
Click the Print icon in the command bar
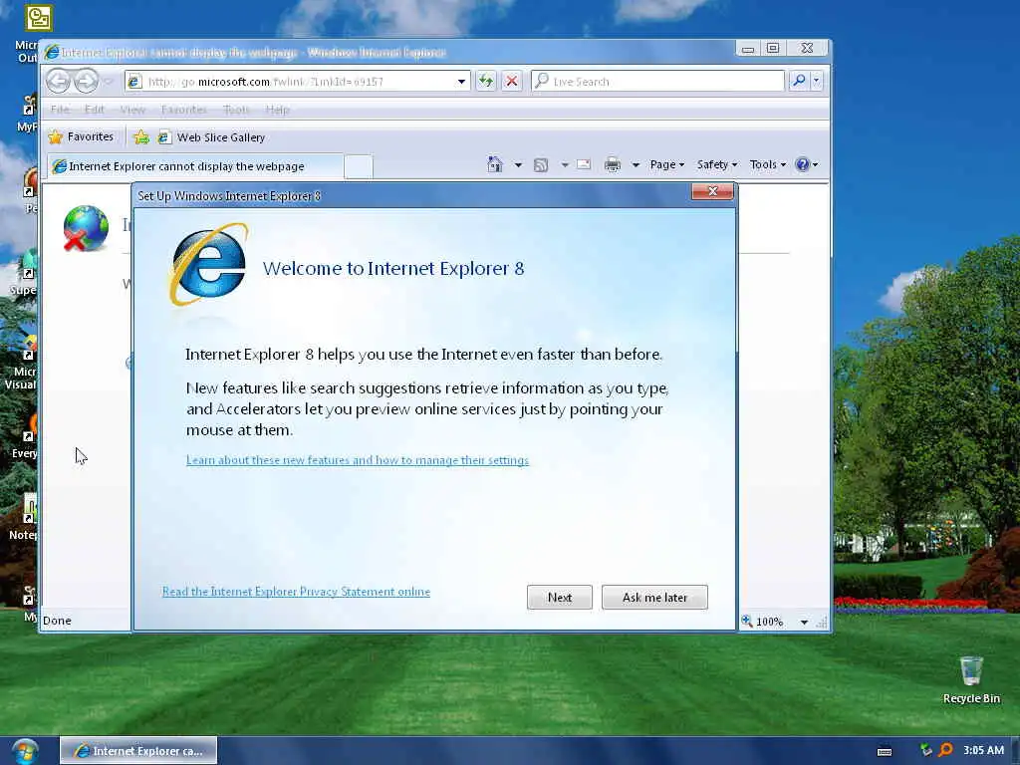[613, 164]
